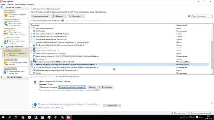Open the Чистка реестра cleanup icon
Image resolution: width=214 pixels, height=120 pixels.
click(6, 15)
